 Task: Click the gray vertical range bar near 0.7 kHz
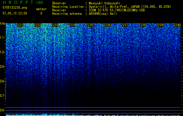6,89
